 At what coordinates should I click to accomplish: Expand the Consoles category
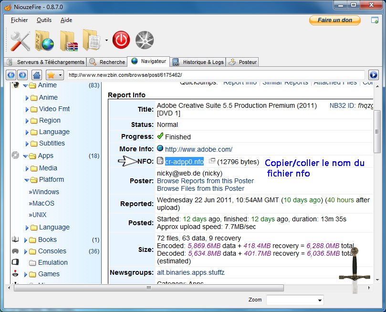25,251
